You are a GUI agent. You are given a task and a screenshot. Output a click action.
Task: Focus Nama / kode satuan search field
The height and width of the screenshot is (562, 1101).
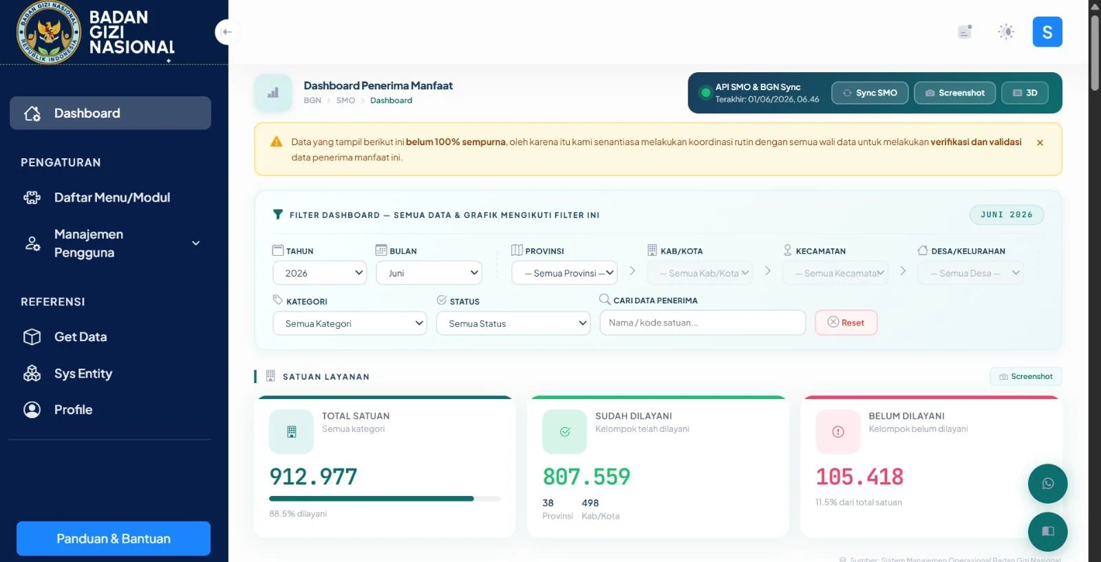click(703, 323)
